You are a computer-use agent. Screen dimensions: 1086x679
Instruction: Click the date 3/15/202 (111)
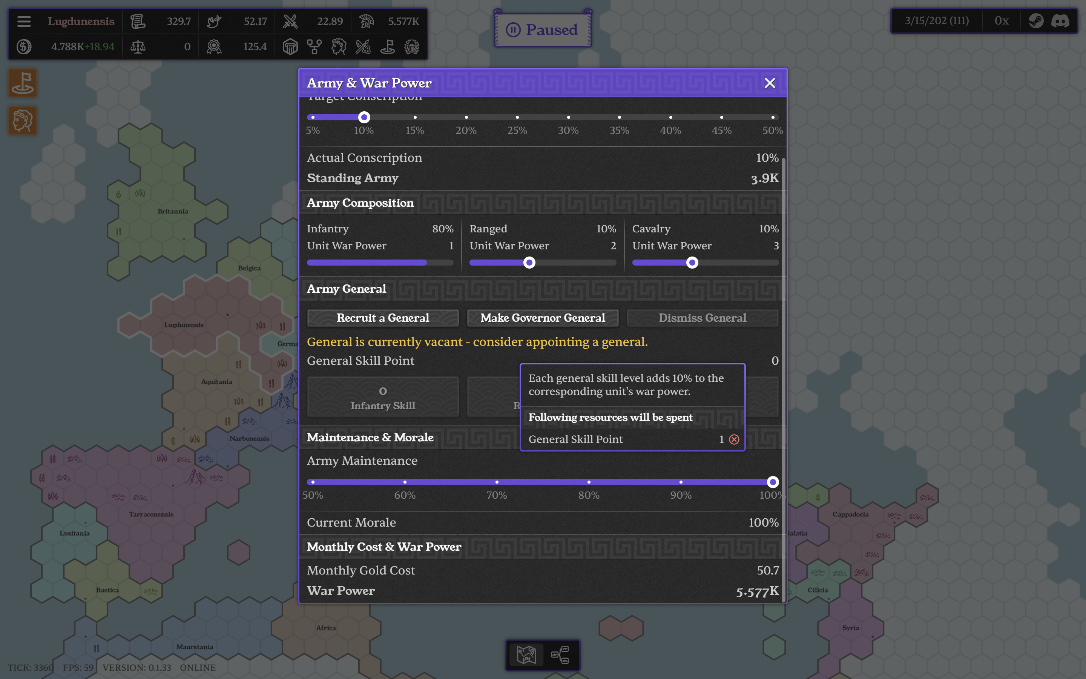[x=937, y=21]
